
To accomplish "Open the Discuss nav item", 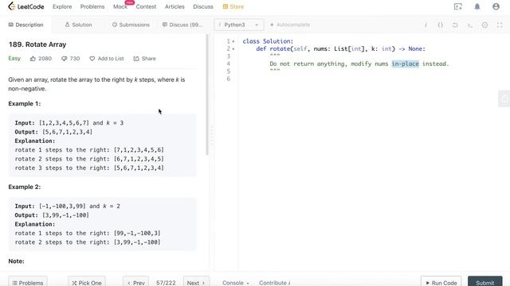I will 203,6.
